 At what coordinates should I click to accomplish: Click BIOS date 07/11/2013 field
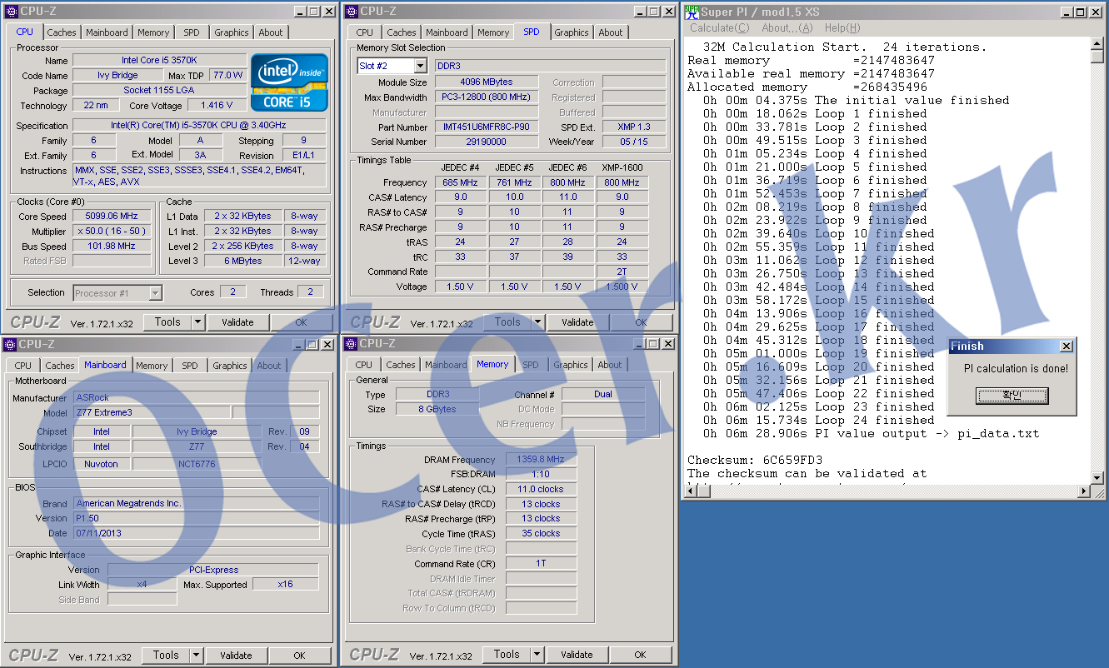pos(196,532)
